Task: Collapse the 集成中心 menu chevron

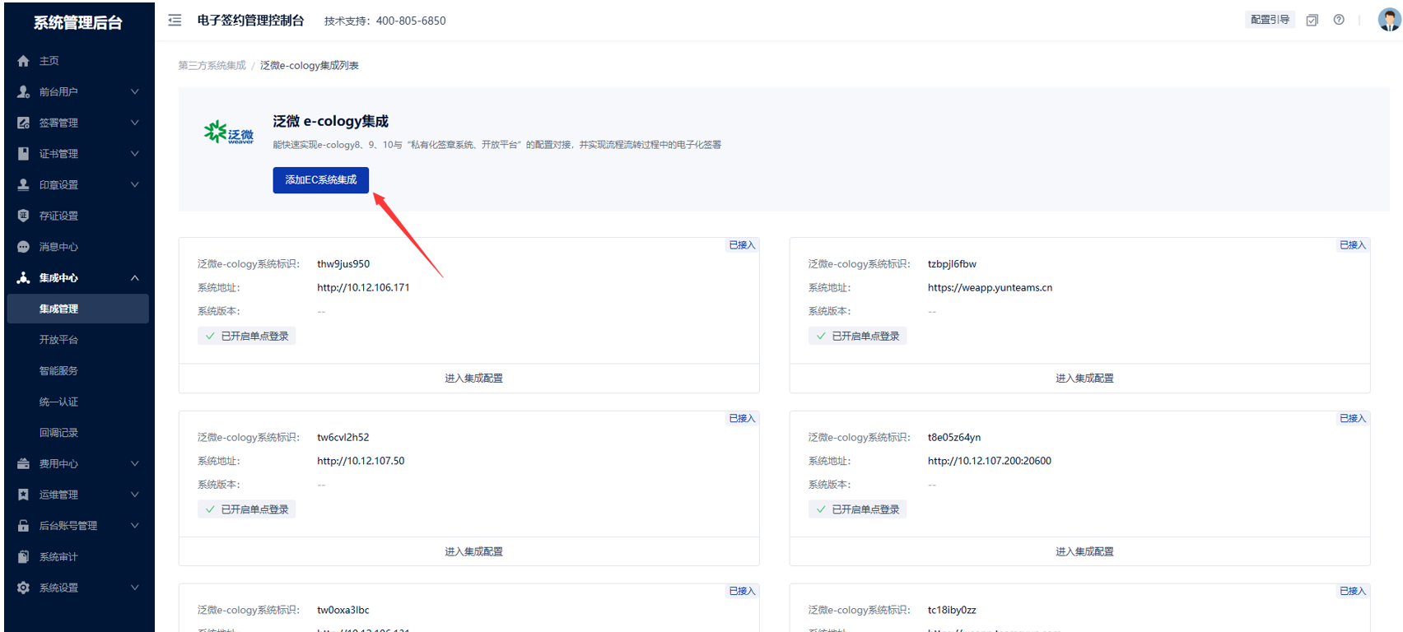Action: pos(134,278)
